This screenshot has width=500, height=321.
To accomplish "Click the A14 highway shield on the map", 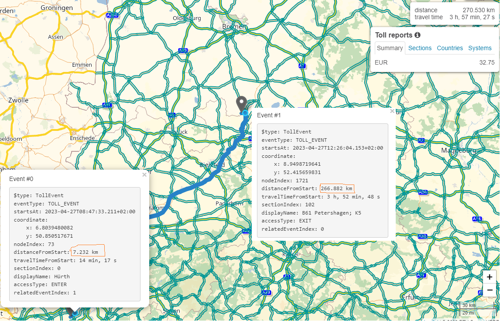I will tap(477, 219).
